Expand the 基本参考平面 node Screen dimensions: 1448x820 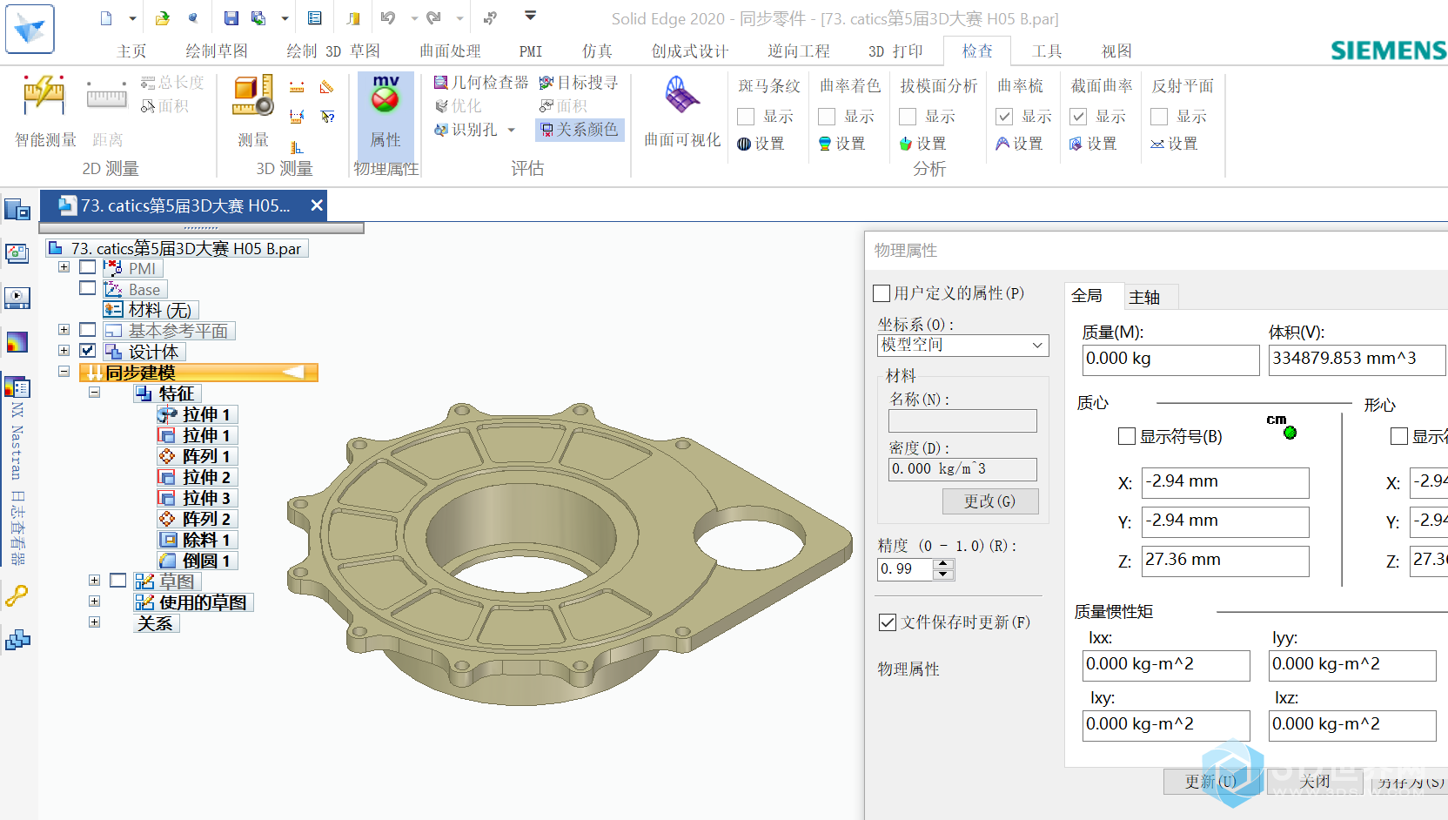(x=64, y=330)
